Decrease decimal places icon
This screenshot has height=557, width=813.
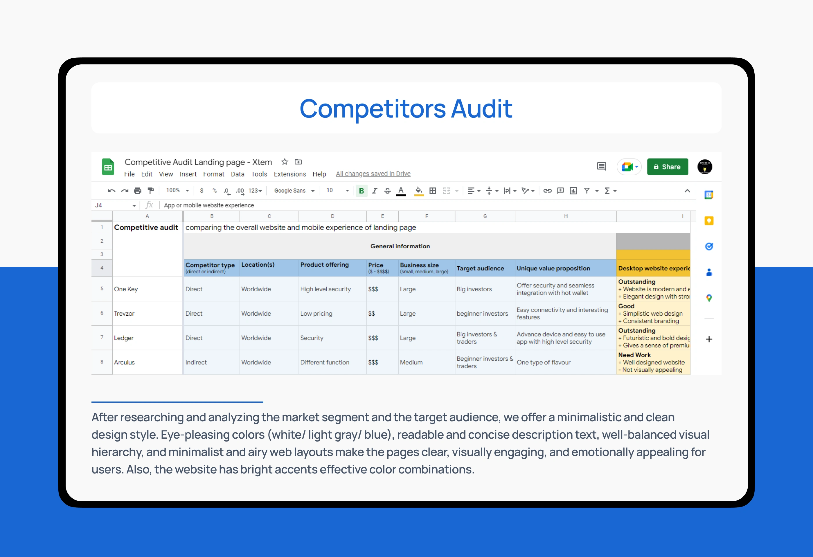coord(227,191)
